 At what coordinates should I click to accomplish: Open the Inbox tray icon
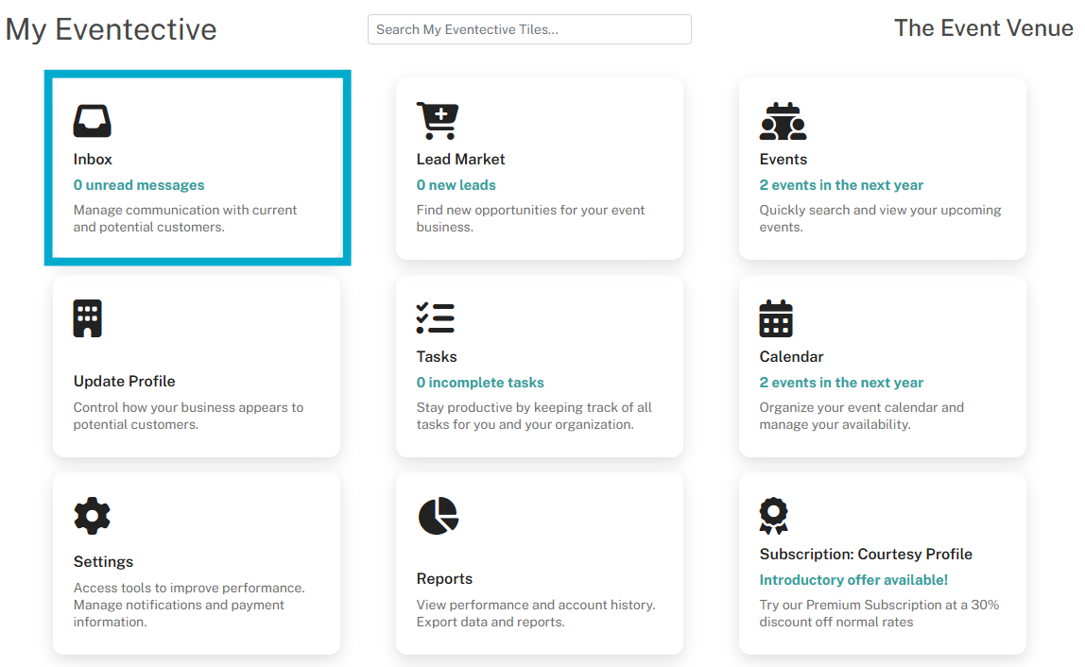click(x=92, y=120)
